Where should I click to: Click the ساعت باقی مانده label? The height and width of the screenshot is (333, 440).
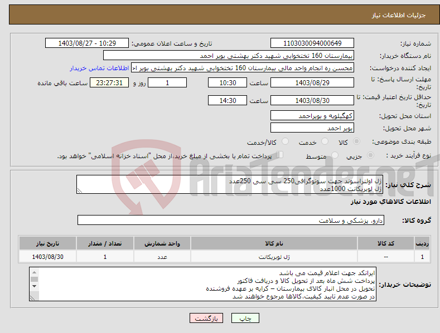tap(62, 84)
